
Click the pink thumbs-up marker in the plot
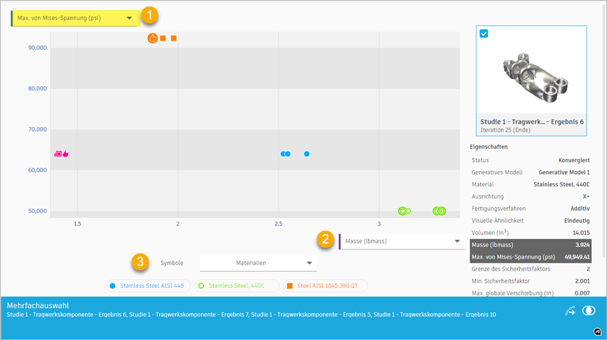[x=65, y=154]
